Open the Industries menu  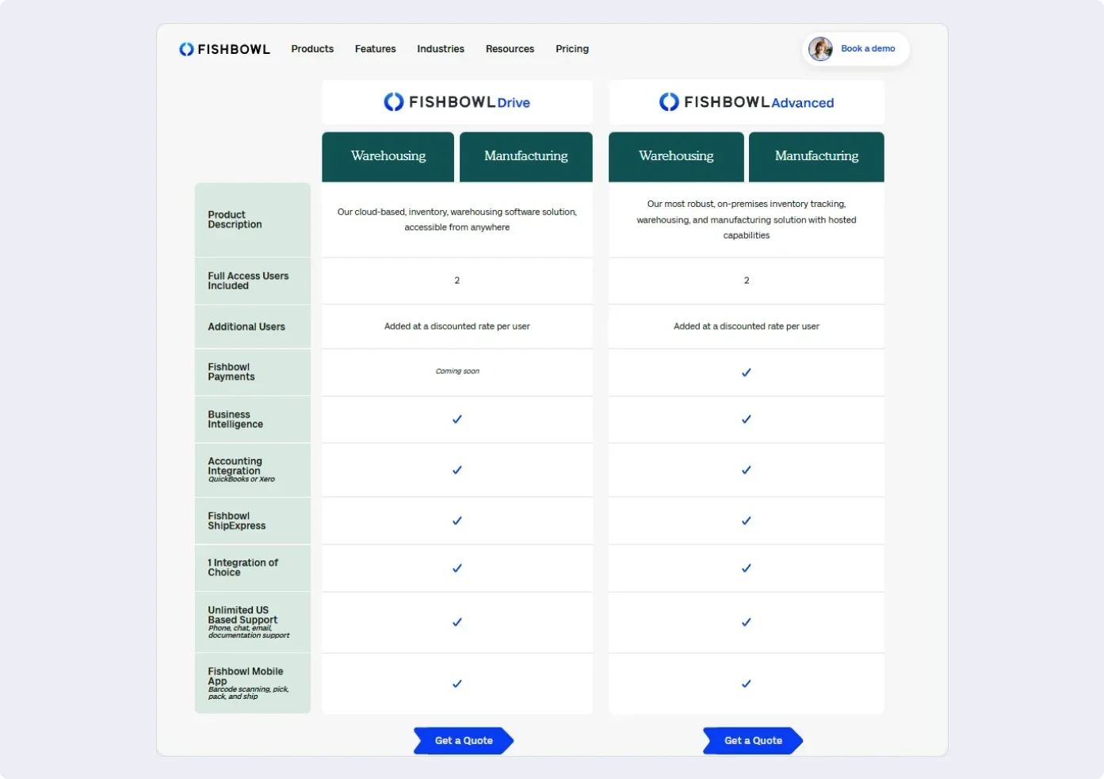pos(441,49)
